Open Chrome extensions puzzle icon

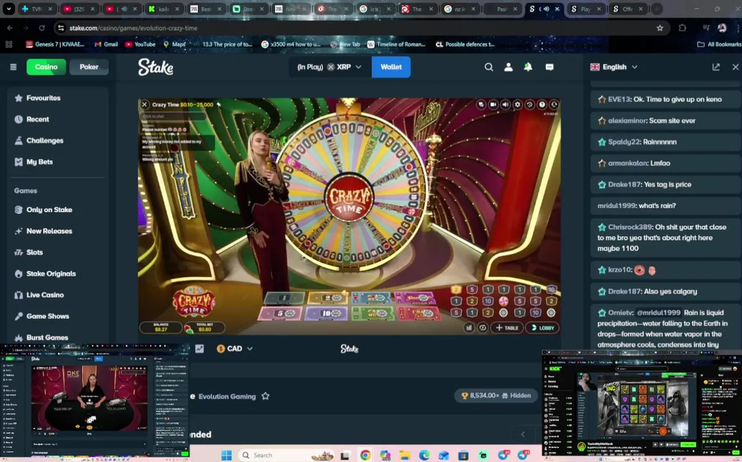[682, 28]
